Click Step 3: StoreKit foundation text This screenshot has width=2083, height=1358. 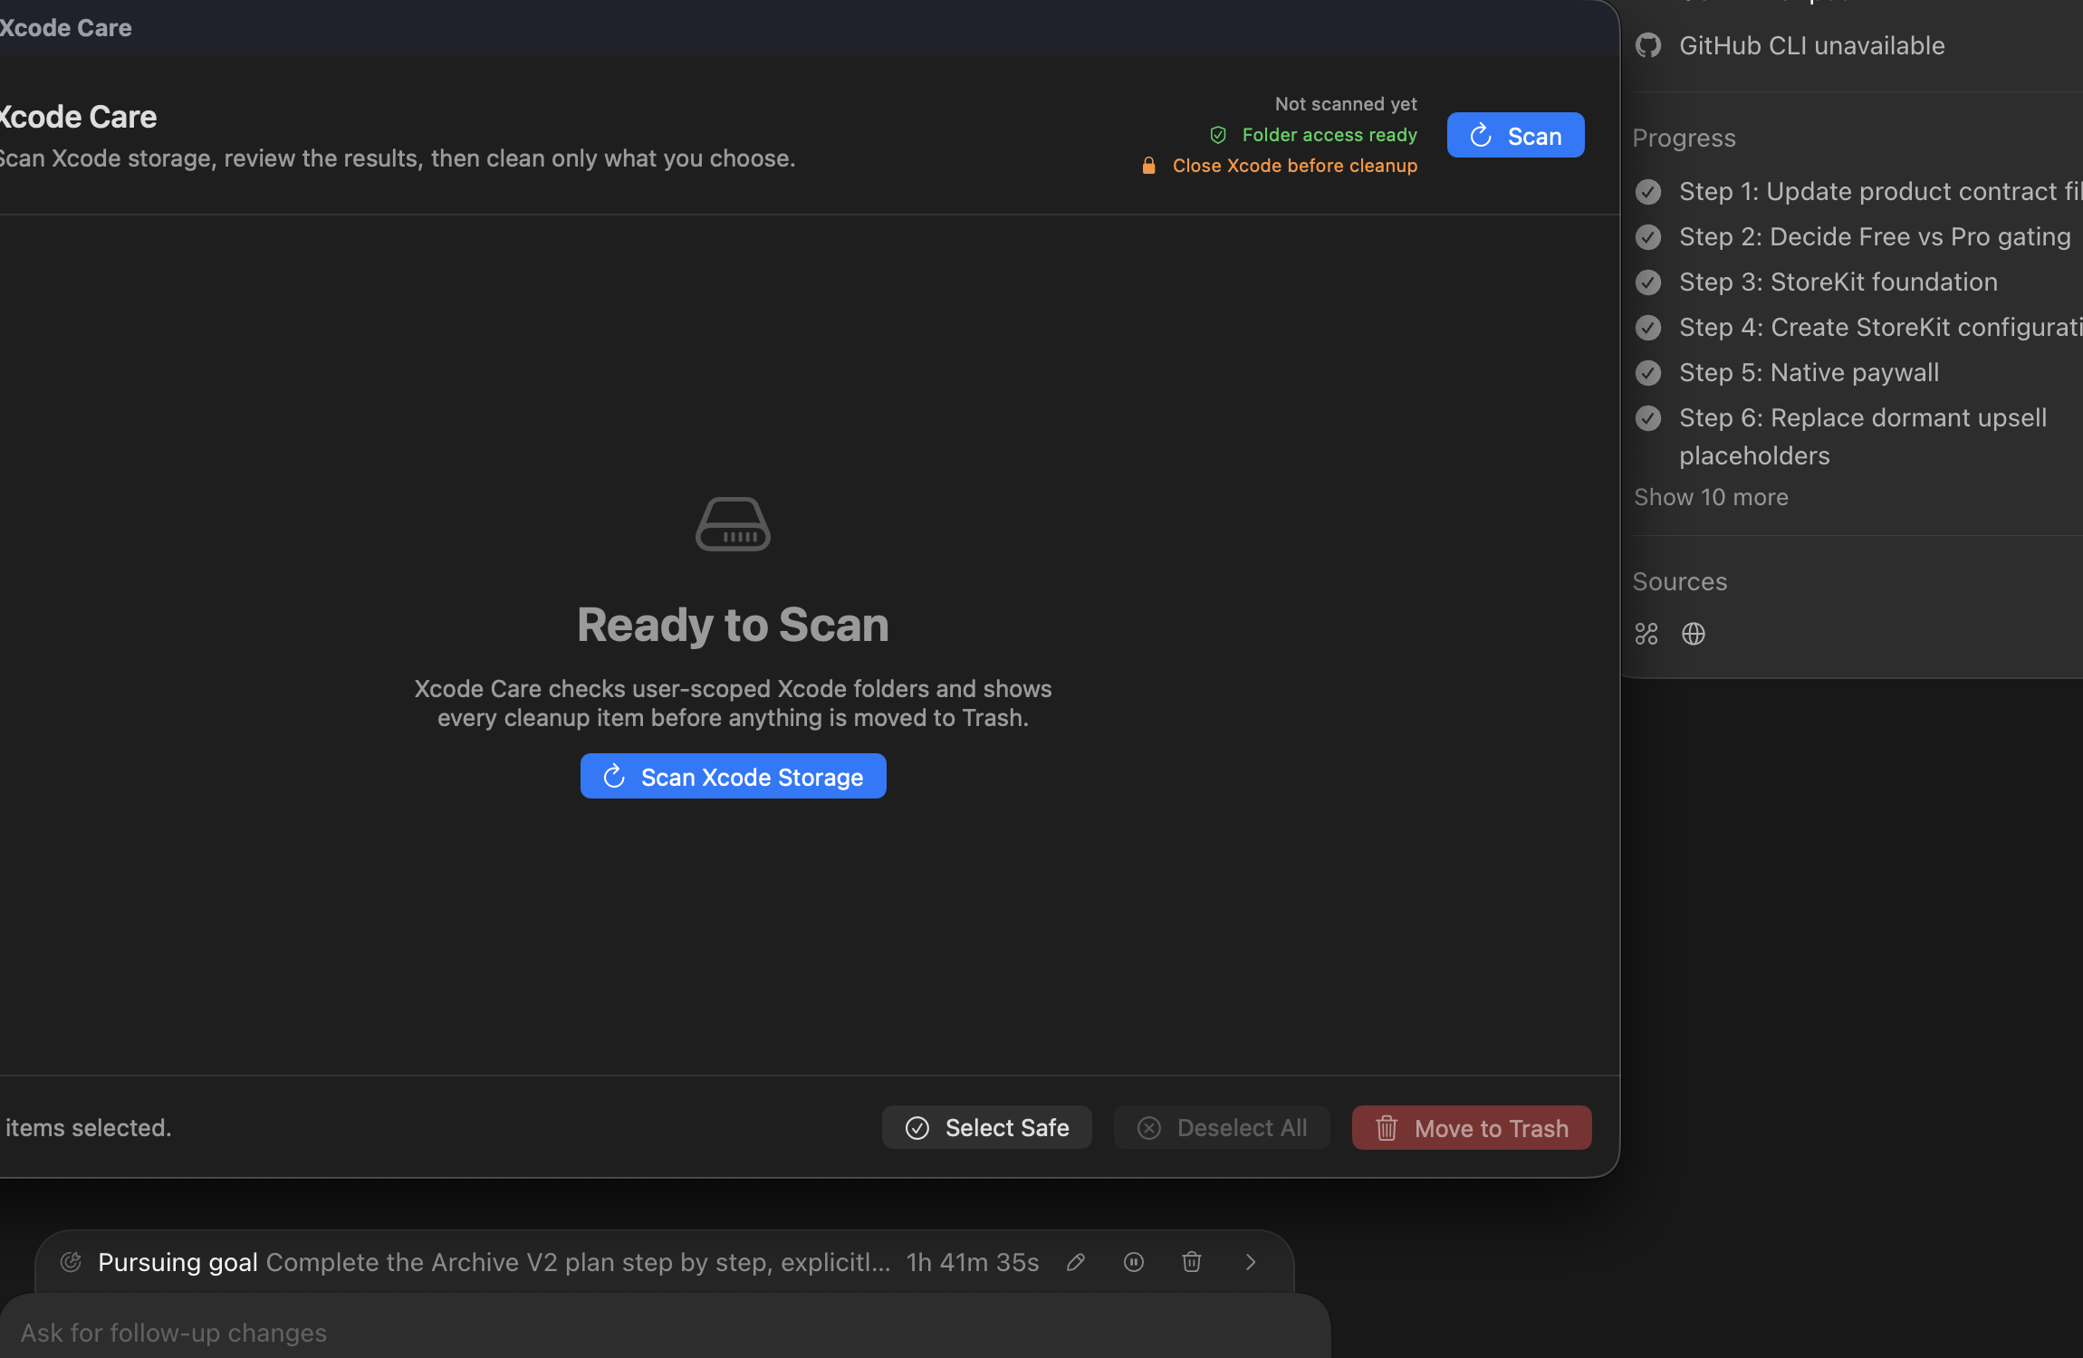pyautogui.click(x=1838, y=282)
